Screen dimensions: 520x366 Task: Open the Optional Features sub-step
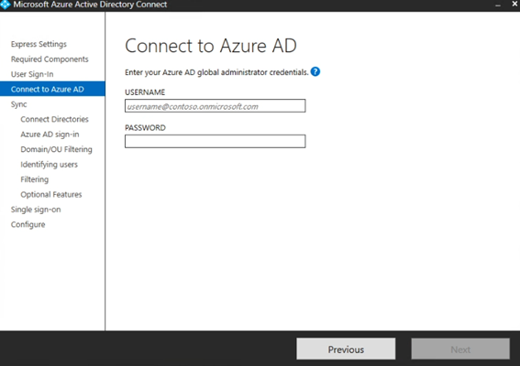51,194
